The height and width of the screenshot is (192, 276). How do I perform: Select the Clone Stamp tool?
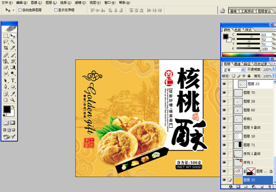pyautogui.click(x=6, y=61)
